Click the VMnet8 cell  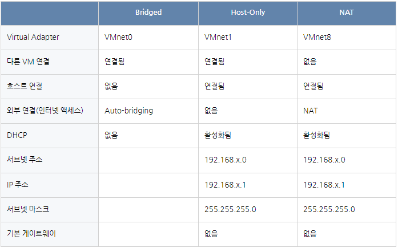(x=317, y=37)
